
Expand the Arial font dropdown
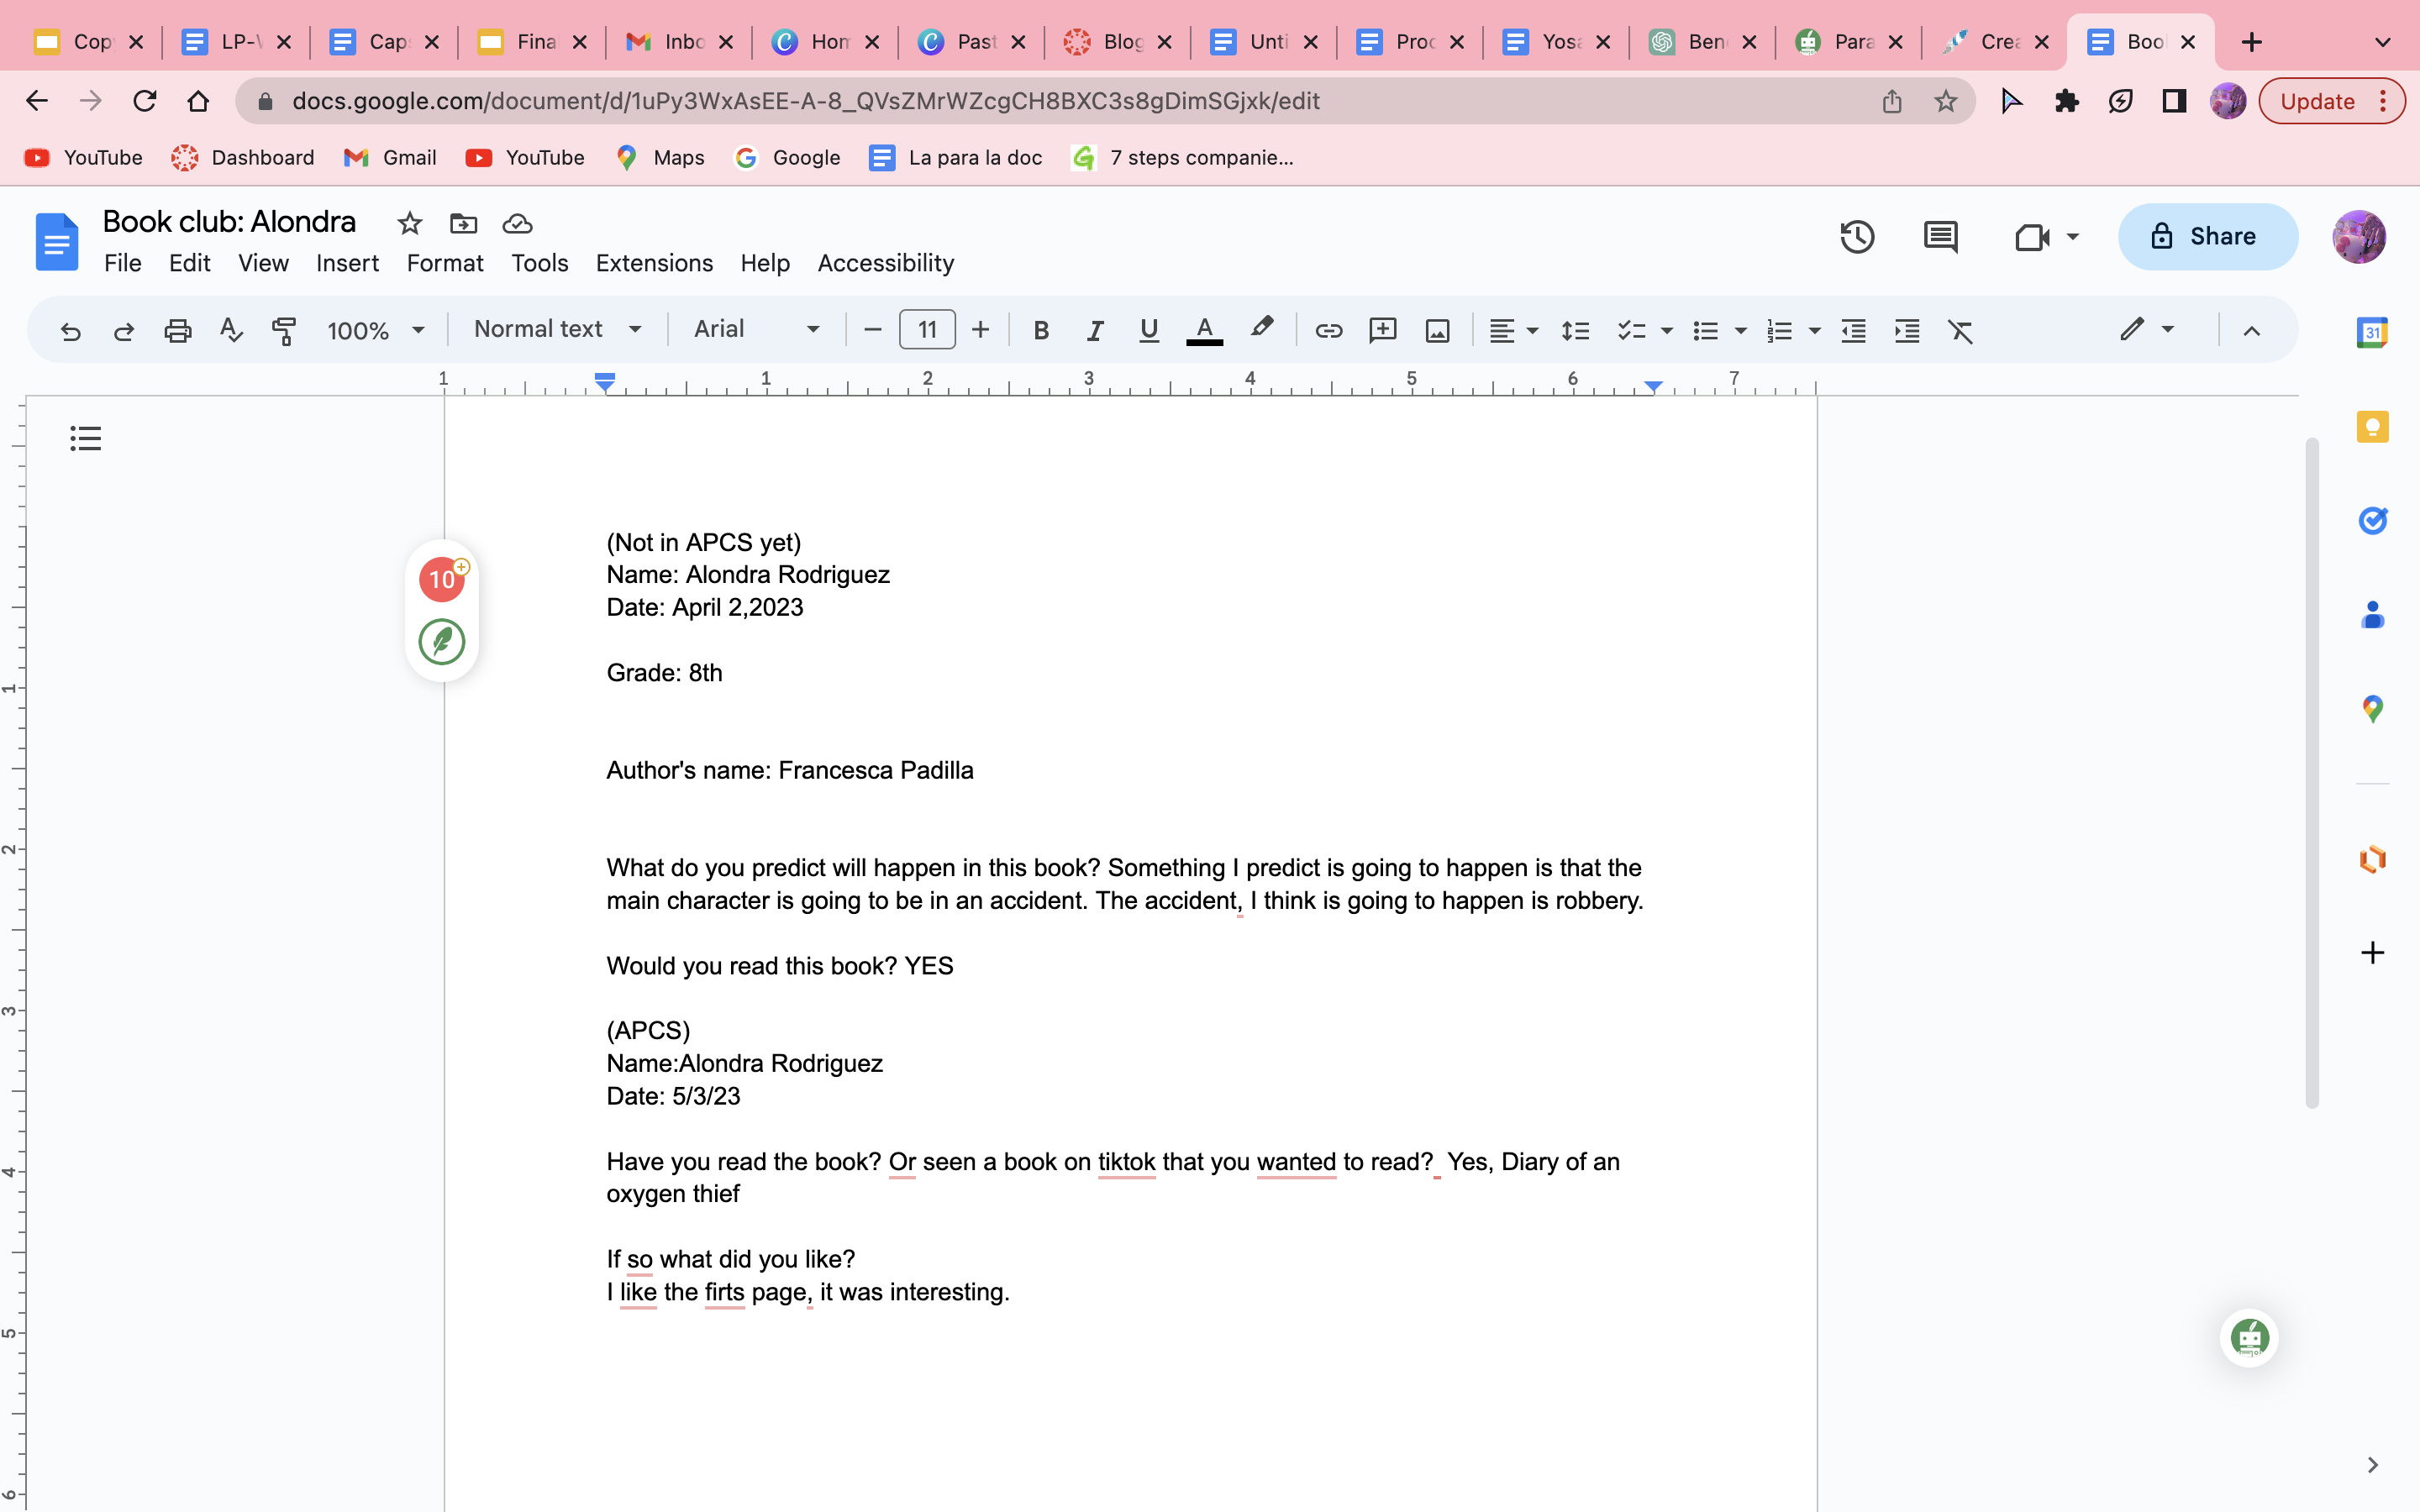click(x=756, y=329)
